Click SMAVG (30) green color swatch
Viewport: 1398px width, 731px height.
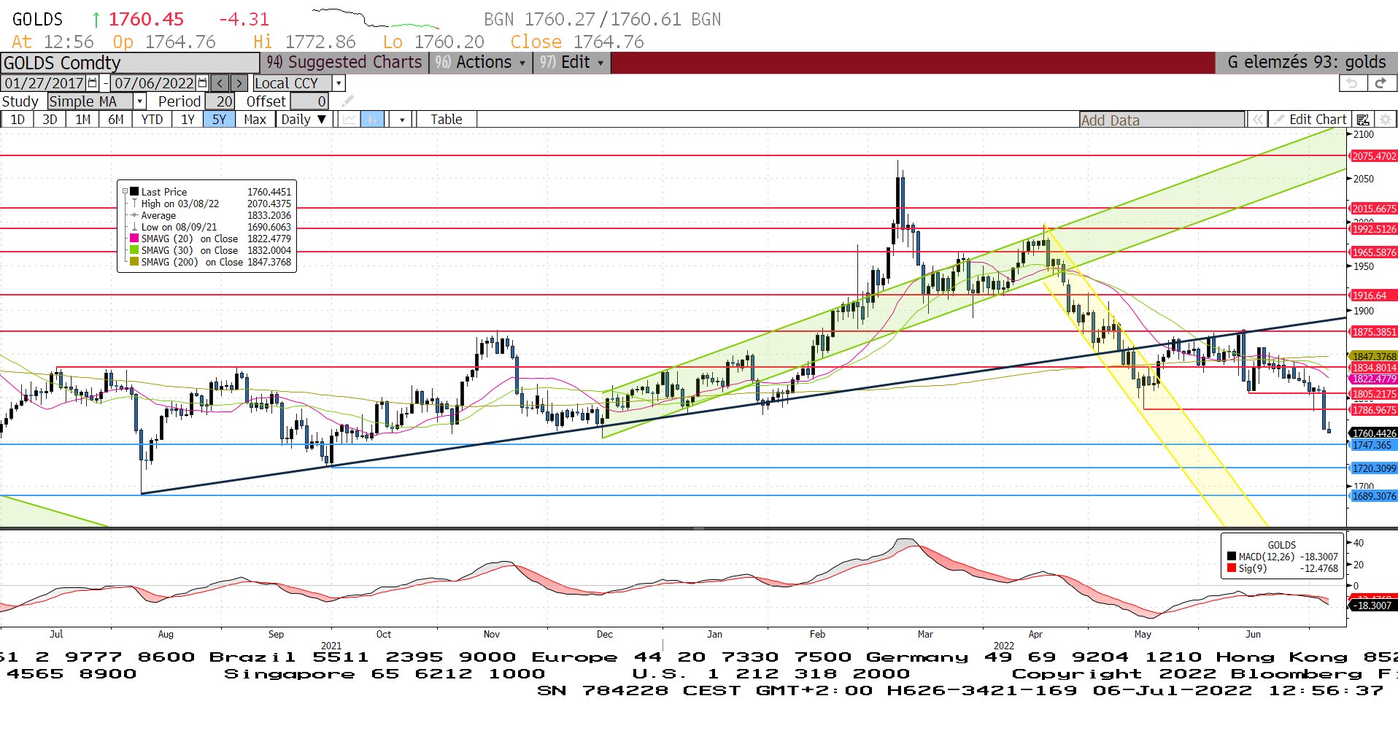coord(134,250)
